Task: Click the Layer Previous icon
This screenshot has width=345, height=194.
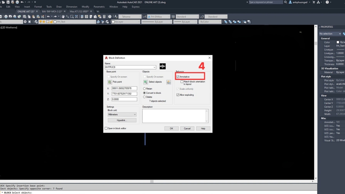Action: click(x=103, y=22)
